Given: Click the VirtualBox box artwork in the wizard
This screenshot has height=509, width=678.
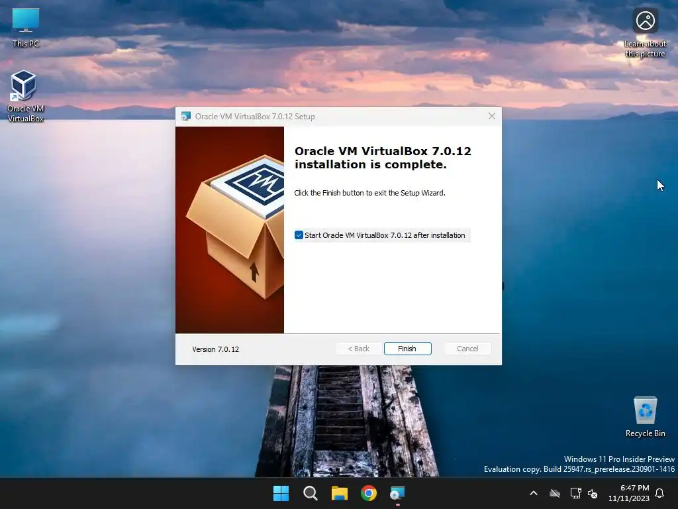Looking at the screenshot, I should [x=230, y=230].
